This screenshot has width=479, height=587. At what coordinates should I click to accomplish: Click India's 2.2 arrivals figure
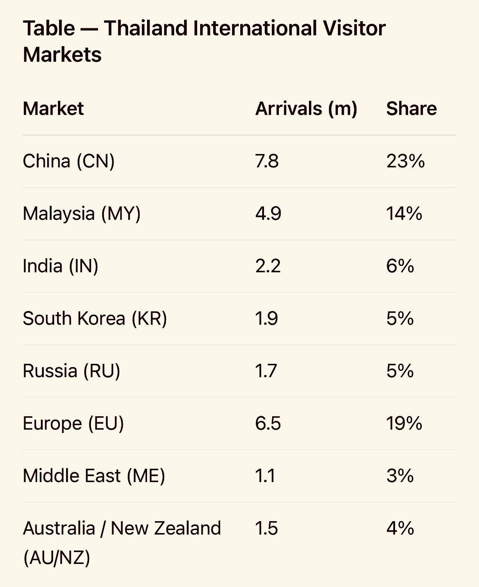(268, 266)
